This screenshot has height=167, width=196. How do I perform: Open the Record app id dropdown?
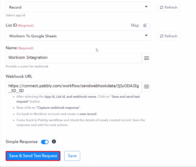click(x=78, y=7)
